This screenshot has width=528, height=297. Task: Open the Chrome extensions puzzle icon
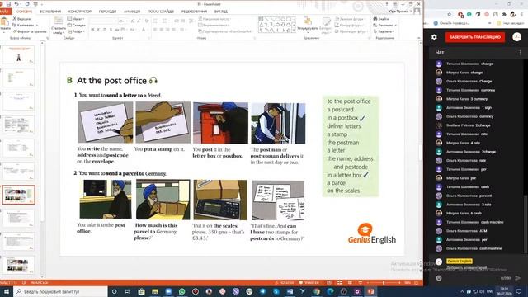(504, 14)
